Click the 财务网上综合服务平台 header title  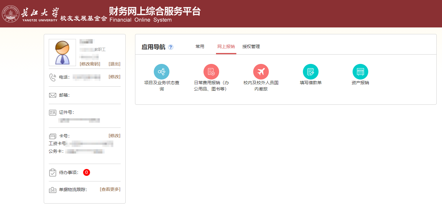point(154,12)
